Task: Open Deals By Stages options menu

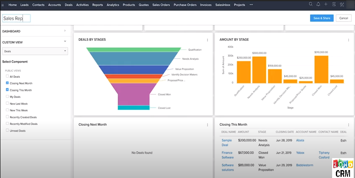Action: point(207,40)
